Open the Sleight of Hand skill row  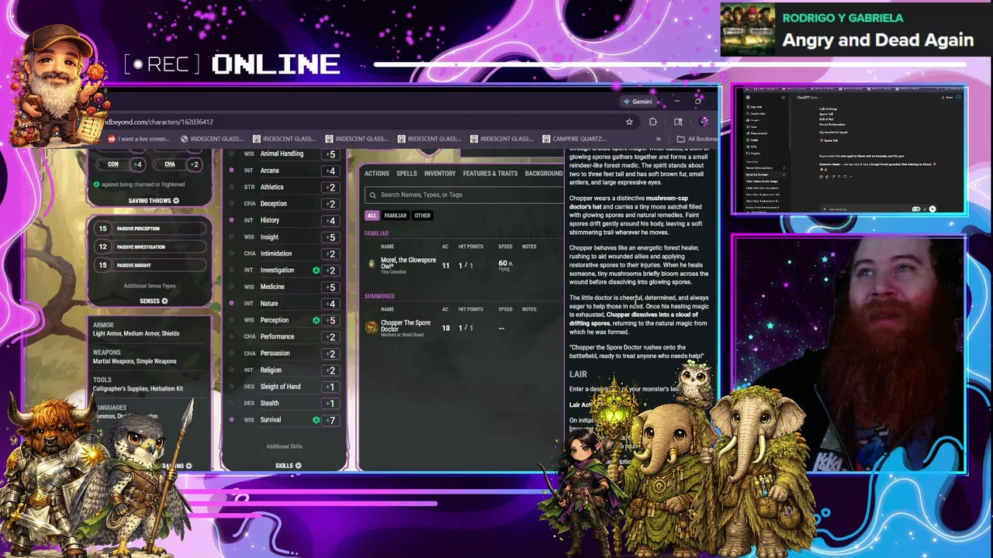point(285,387)
